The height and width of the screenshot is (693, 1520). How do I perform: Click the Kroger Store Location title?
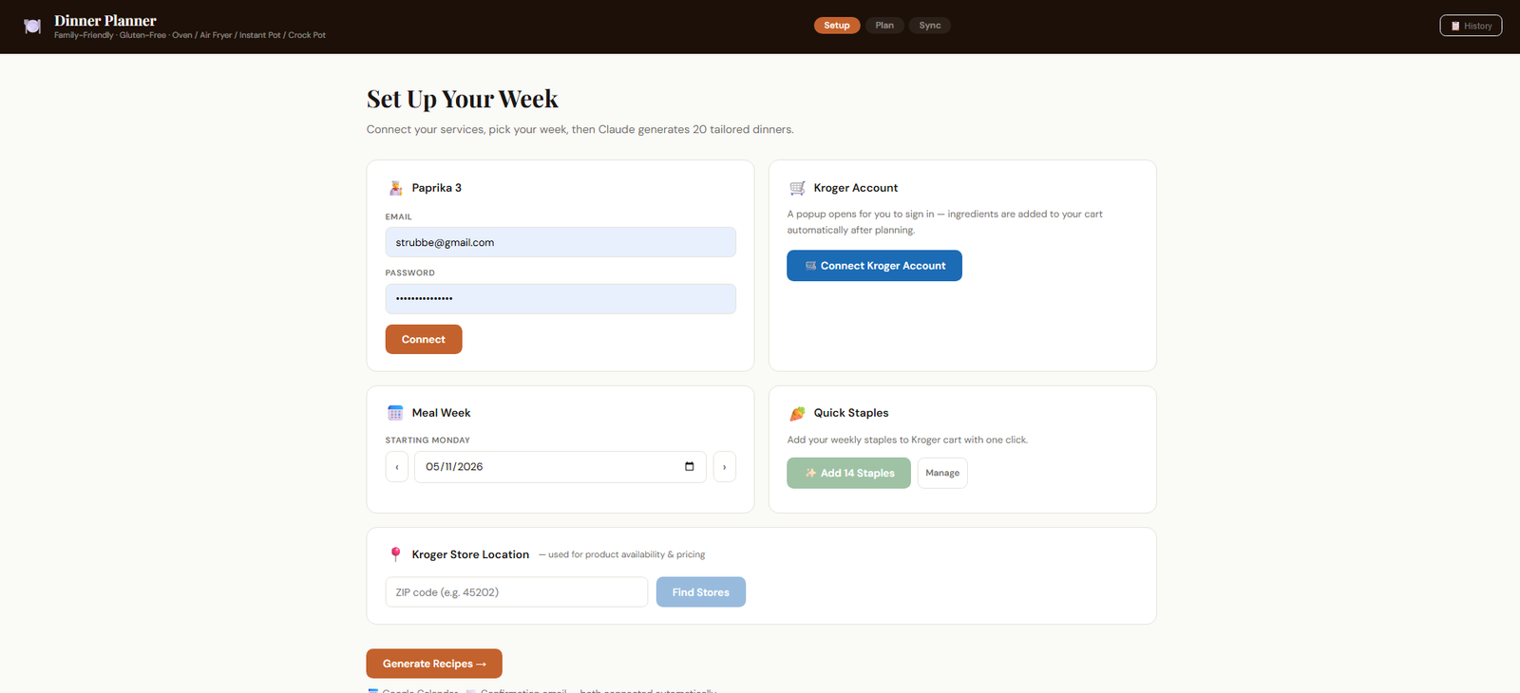coord(470,554)
